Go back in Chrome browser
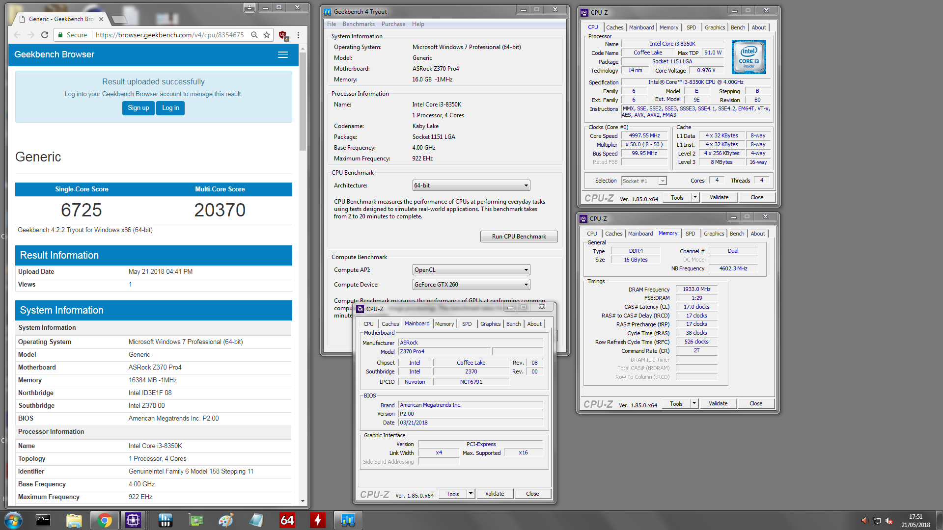943x530 pixels. (17, 35)
